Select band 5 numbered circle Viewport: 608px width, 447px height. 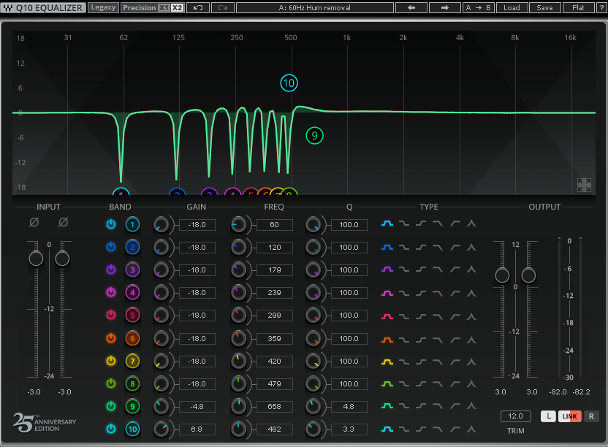132,316
